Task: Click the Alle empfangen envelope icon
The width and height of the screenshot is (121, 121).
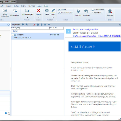Action: click(27, 11)
